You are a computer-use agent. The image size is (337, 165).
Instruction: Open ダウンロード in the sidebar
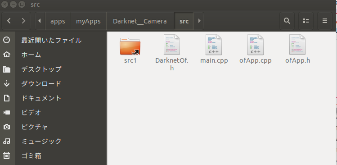click(41, 83)
